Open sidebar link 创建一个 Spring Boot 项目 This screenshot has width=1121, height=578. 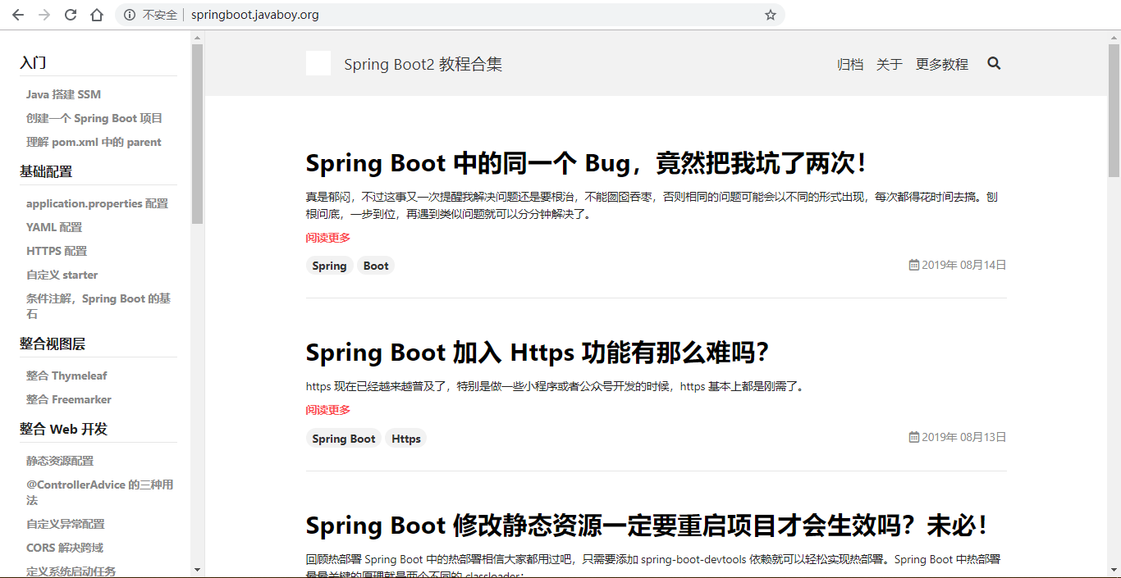pos(94,118)
